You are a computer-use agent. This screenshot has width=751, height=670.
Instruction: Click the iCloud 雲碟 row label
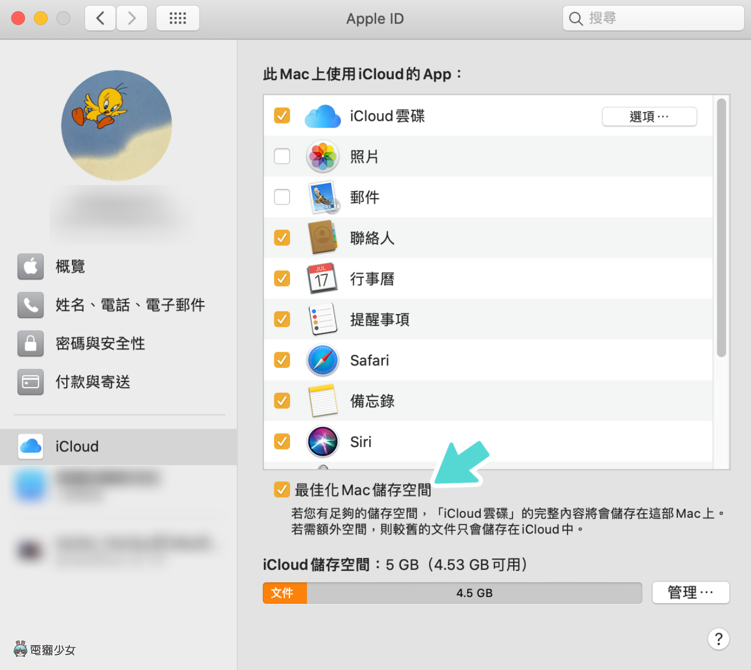[x=387, y=116]
